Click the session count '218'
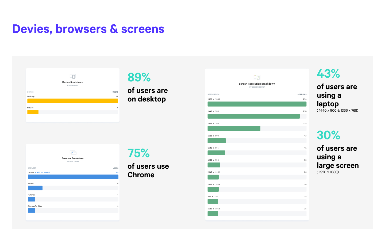Image resolution: width=385 pixels, height=241 pixels. (305, 111)
